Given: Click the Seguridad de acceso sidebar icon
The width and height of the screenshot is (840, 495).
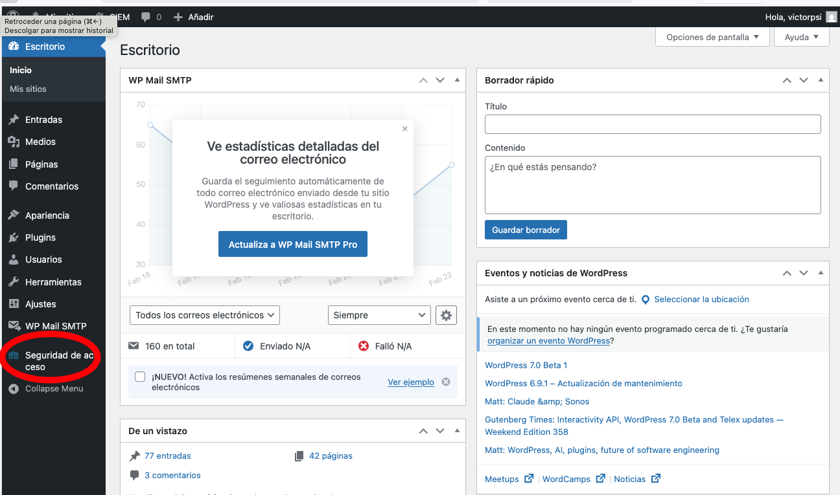Looking at the screenshot, I should point(14,356).
